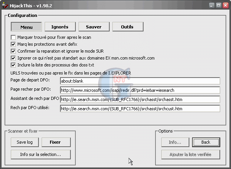Toggle 'Ignorer ce qui n'est pas standart' checkbox
The height and width of the screenshot is (169, 231).
(13, 58)
